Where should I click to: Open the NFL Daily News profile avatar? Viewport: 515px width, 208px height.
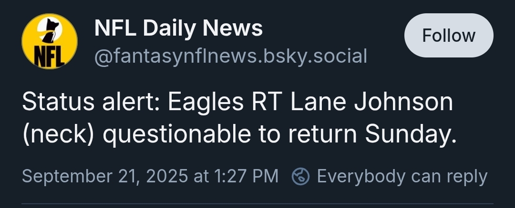coord(50,41)
